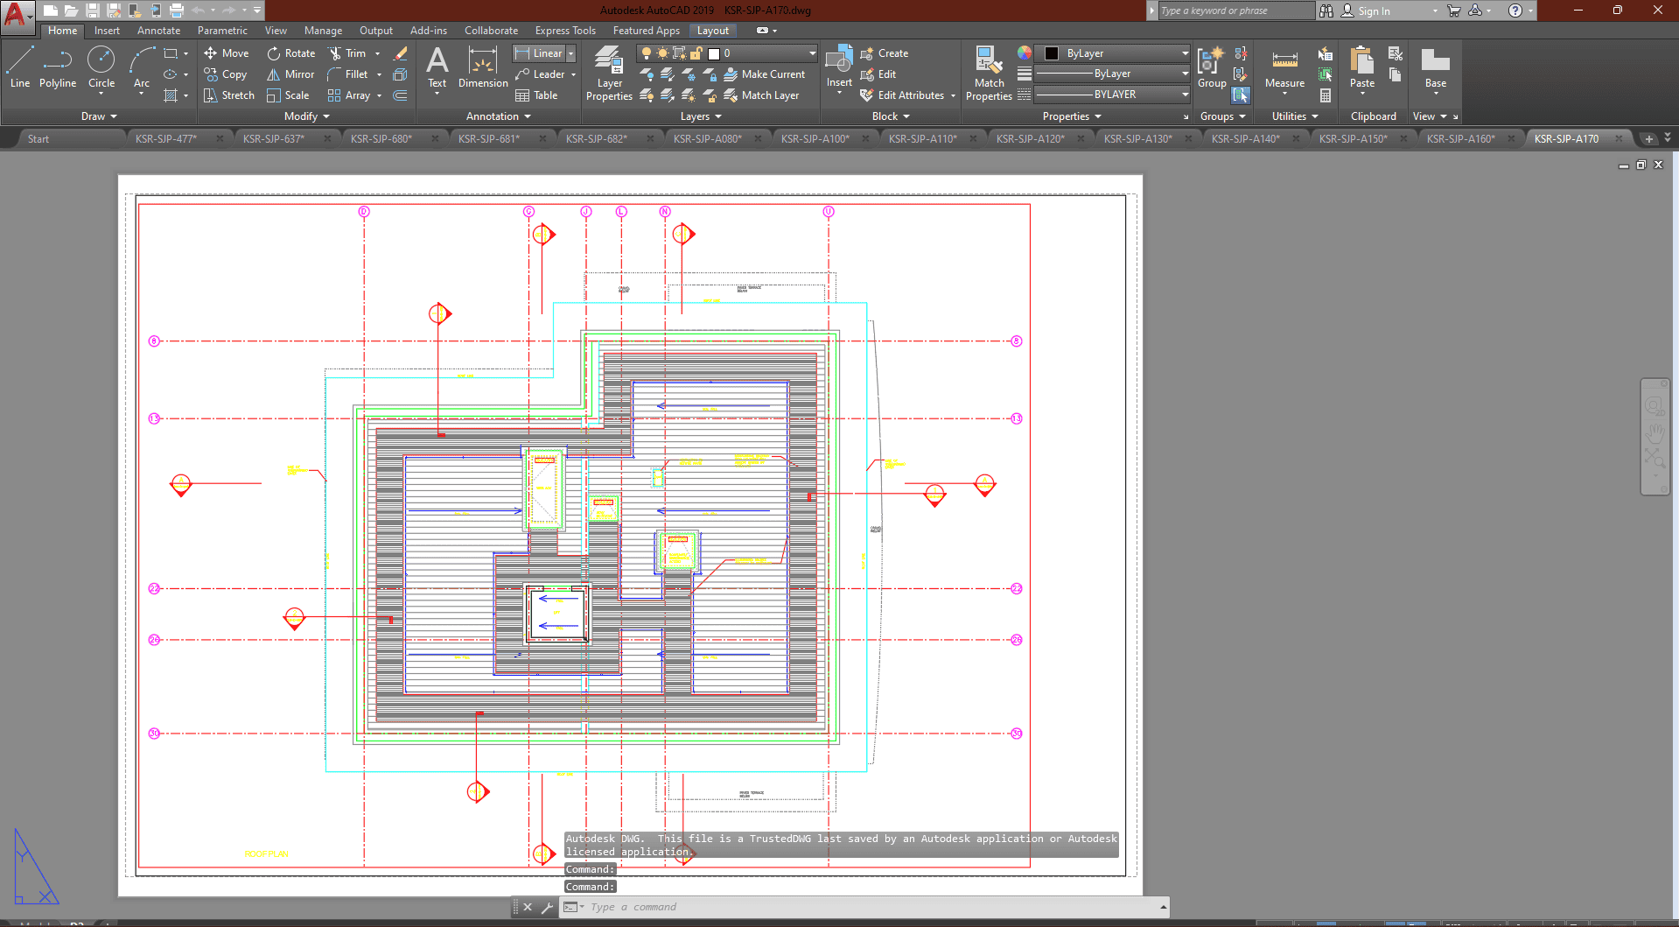Select the Polyline drawing tool
1679x927 pixels.
pyautogui.click(x=57, y=67)
